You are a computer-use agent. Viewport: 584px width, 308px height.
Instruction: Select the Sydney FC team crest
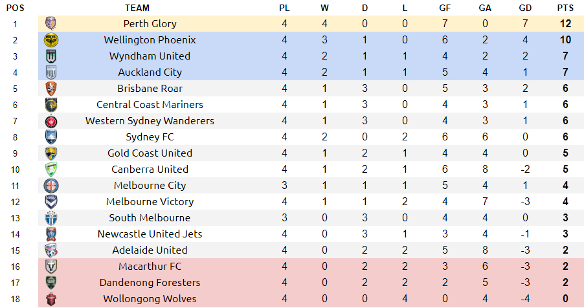click(51, 137)
